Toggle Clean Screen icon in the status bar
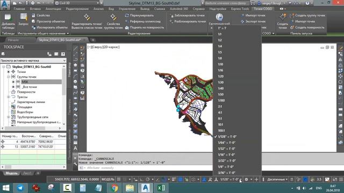344x193 pixels. pyautogui.click(x=335, y=180)
